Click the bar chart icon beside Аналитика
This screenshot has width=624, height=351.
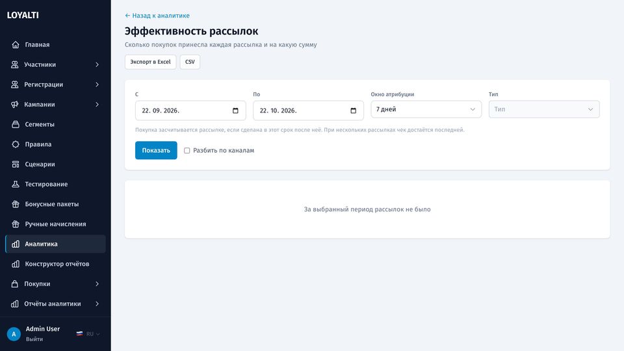[16, 244]
